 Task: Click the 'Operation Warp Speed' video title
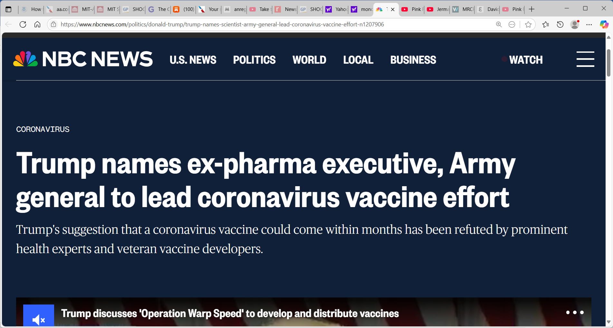point(230,314)
